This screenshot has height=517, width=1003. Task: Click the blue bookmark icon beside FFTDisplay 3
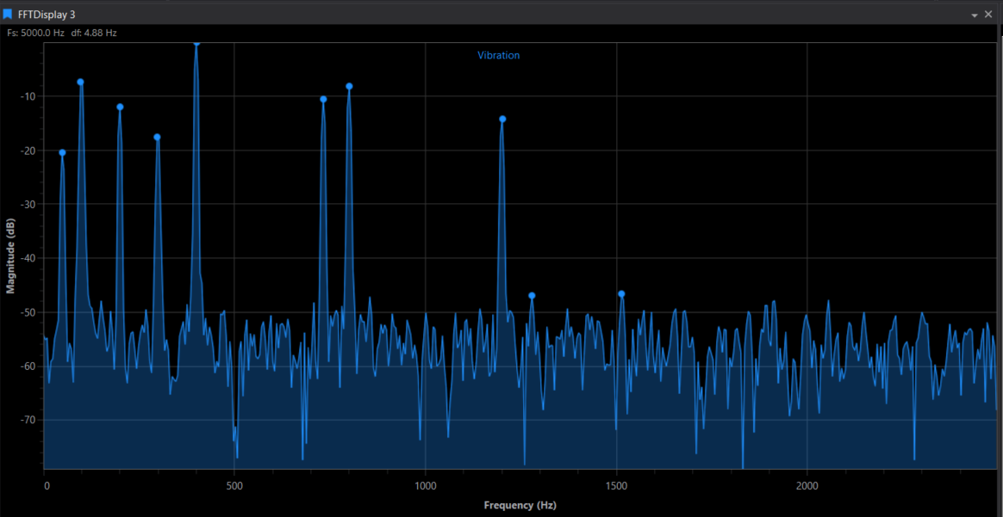coord(8,14)
